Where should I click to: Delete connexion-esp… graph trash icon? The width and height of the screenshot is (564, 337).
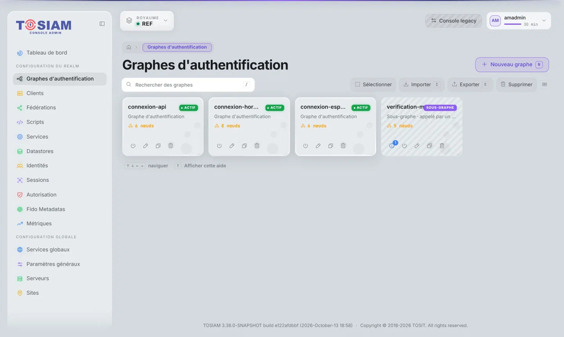343,146
